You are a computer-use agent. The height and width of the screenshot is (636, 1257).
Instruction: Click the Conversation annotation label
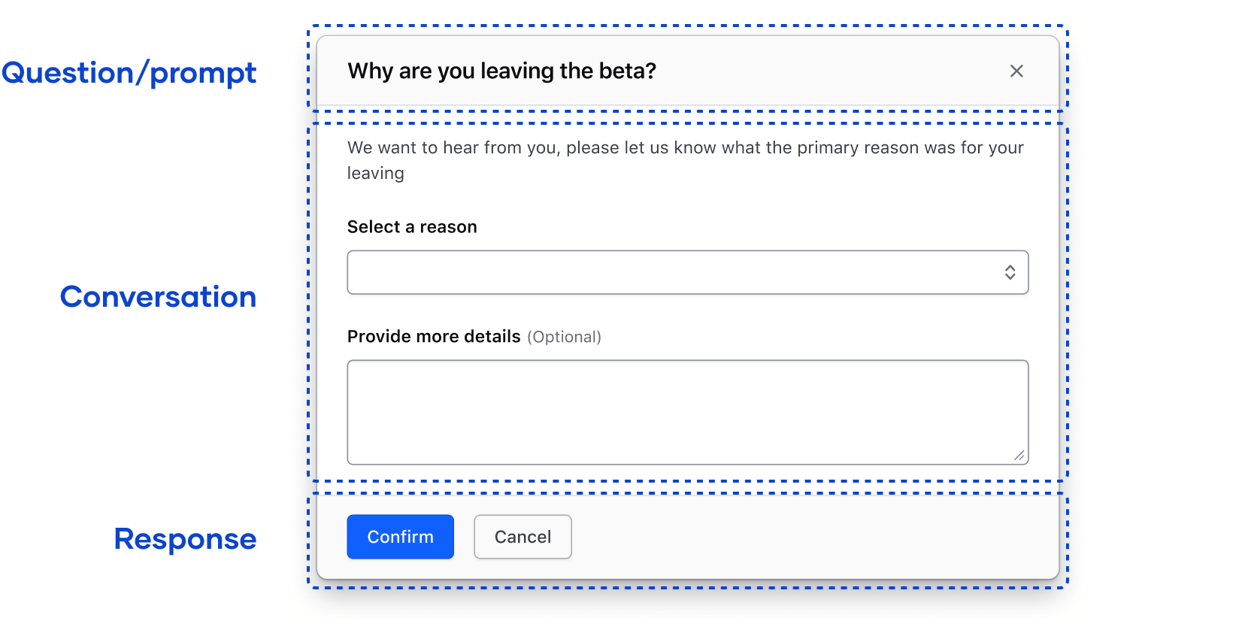(x=158, y=297)
